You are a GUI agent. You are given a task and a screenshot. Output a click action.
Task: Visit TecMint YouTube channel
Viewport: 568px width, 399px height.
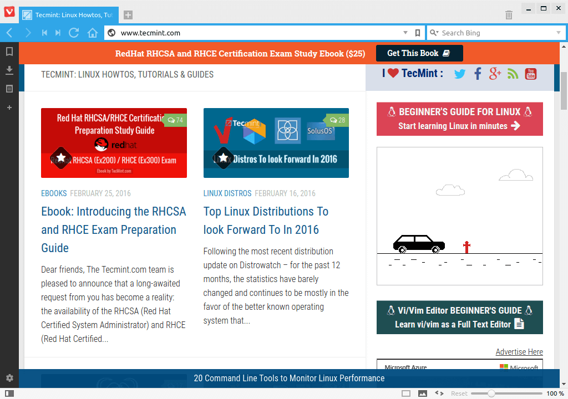tap(531, 74)
